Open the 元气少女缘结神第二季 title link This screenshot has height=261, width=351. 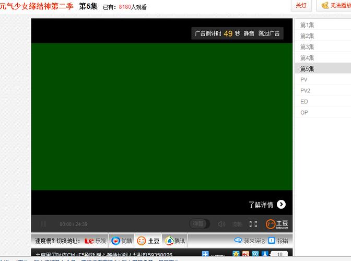click(37, 6)
